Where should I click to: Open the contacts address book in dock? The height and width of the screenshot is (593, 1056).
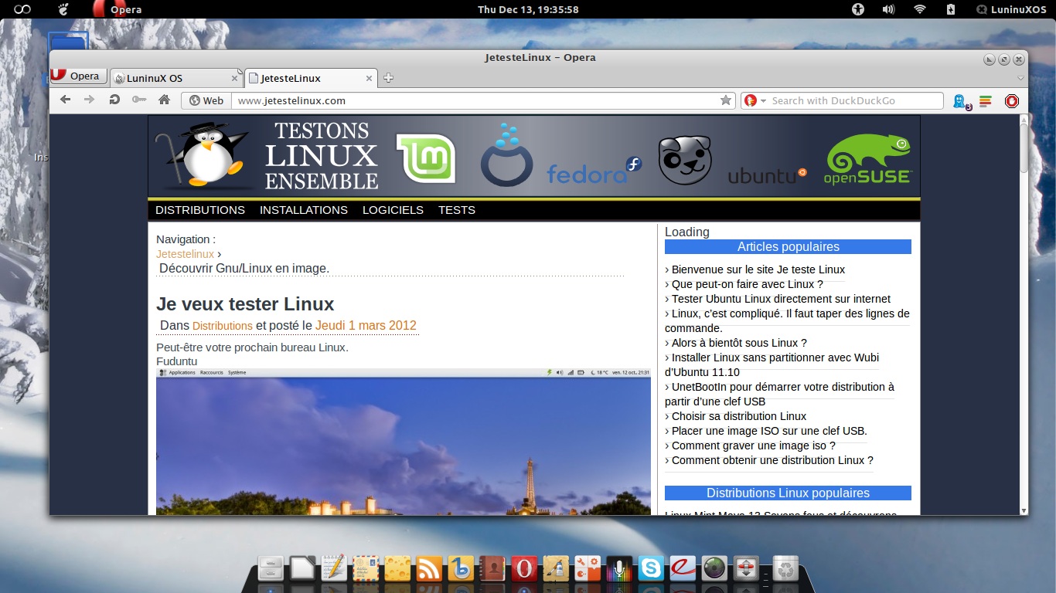click(x=492, y=569)
